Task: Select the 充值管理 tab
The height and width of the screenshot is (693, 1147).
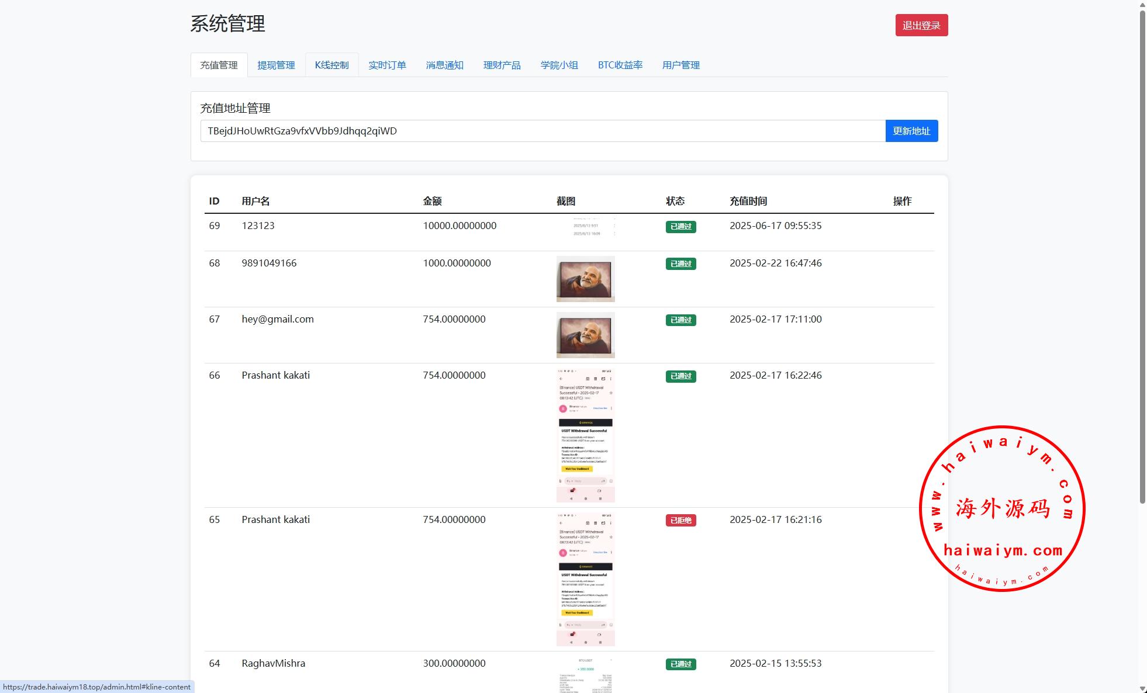Action: pos(219,65)
